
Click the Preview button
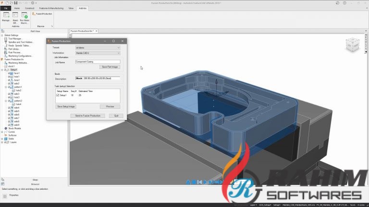coord(110,106)
